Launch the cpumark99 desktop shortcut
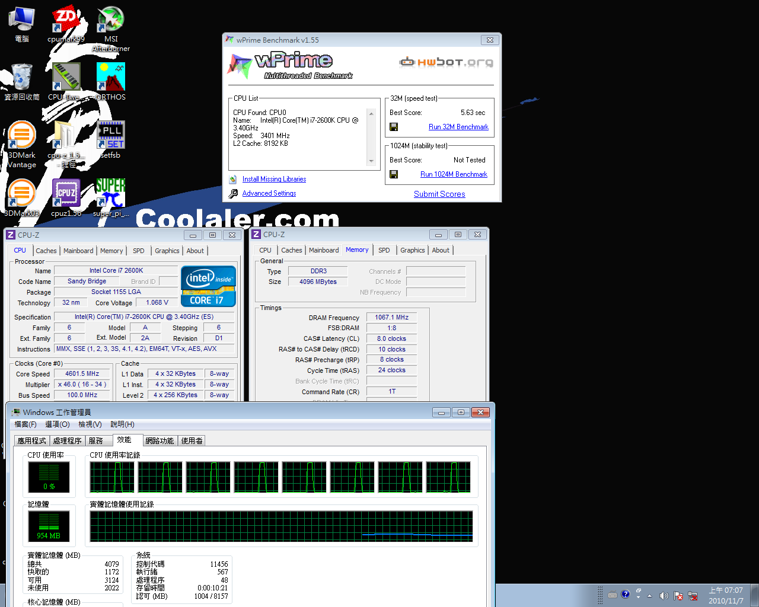This screenshot has width=759, height=607. (x=66, y=24)
